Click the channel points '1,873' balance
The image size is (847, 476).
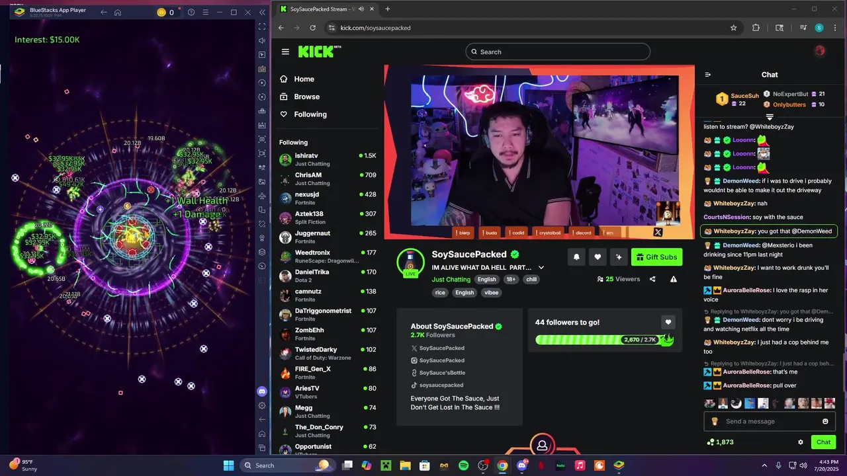(x=720, y=442)
